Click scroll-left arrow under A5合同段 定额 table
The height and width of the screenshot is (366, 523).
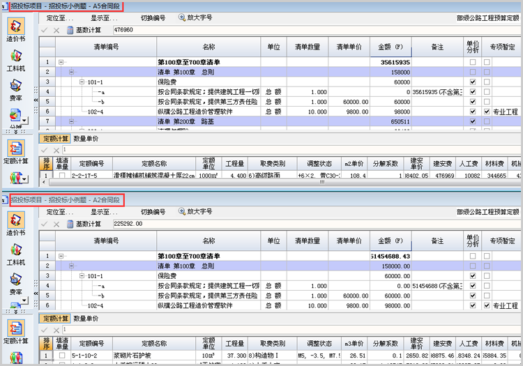[x=44, y=182]
